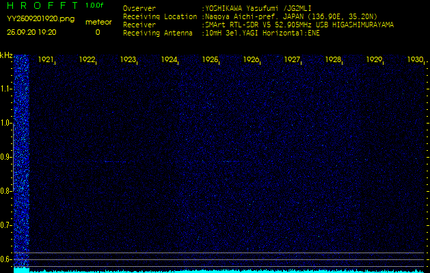Click the 0.6 frequency axis label
This screenshot has height=273, width=430.
6,259
